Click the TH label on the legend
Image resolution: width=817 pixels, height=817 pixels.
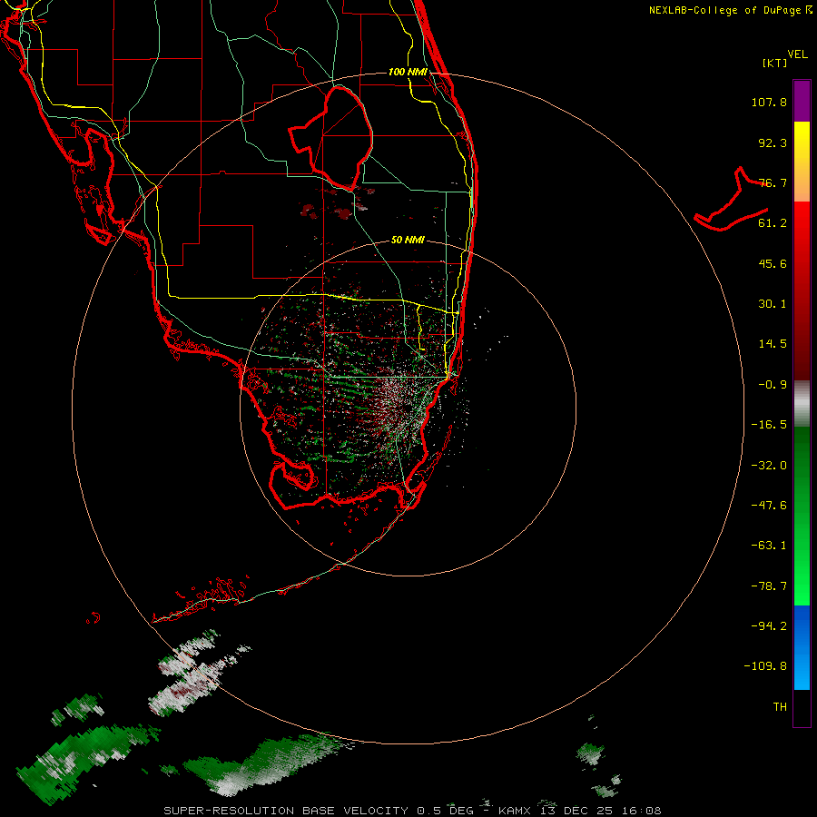pos(780,707)
